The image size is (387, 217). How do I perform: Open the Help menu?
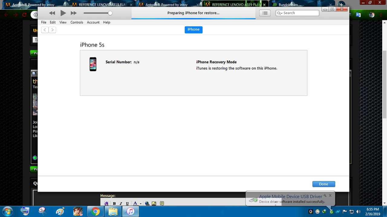106,22
